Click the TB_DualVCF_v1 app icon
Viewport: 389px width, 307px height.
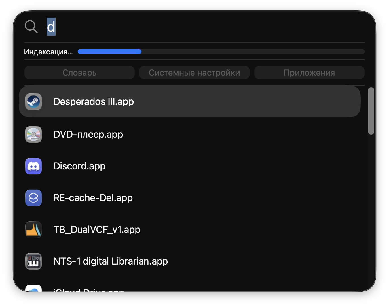33,229
